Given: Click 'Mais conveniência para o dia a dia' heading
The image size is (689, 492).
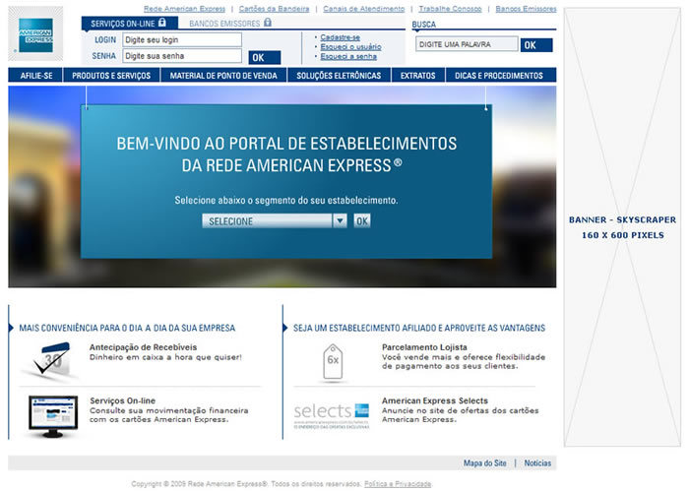Looking at the screenshot, I should [127, 328].
